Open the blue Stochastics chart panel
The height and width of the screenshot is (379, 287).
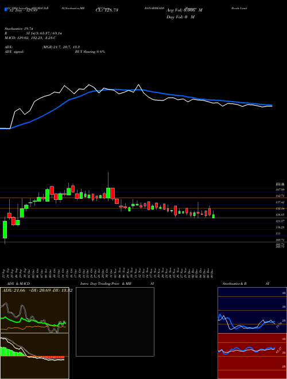pyautogui.click(x=252, y=310)
